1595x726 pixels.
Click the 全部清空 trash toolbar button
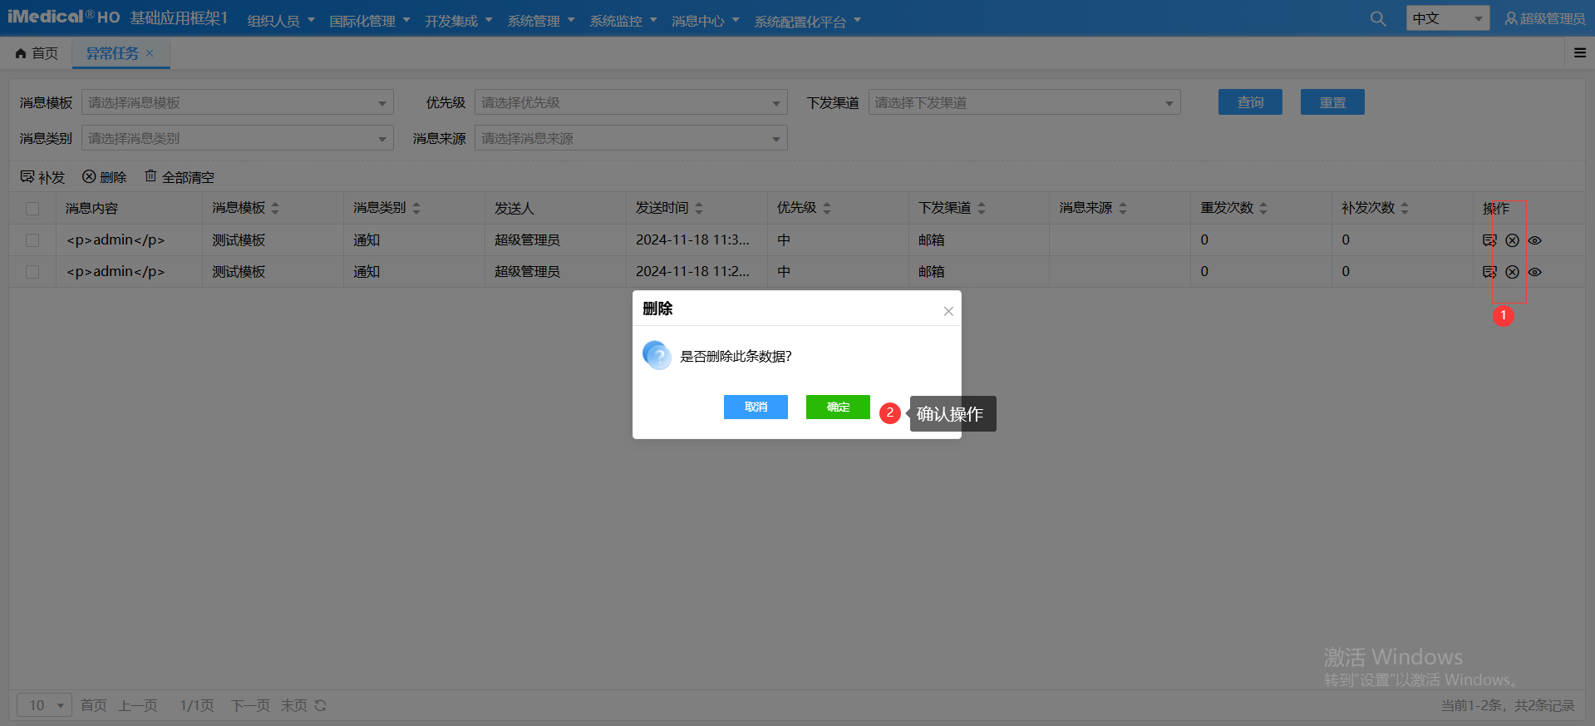coord(180,177)
